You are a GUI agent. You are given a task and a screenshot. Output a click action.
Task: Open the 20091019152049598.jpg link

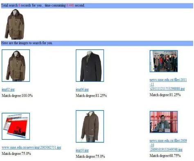coord(168,145)
